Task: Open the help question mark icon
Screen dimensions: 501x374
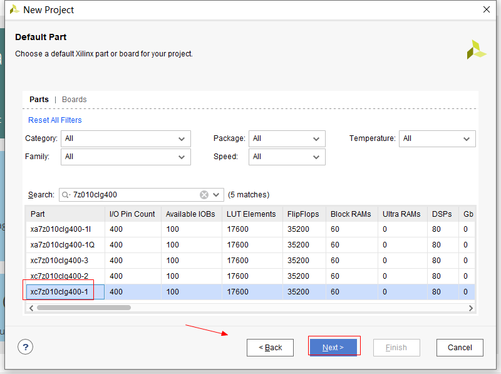Action: [25, 347]
